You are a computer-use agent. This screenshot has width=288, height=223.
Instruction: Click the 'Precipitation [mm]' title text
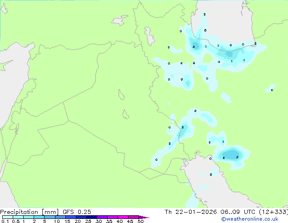(30, 212)
